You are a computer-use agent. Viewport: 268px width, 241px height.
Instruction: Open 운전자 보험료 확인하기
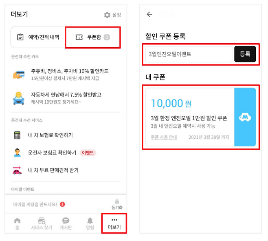(x=52, y=153)
